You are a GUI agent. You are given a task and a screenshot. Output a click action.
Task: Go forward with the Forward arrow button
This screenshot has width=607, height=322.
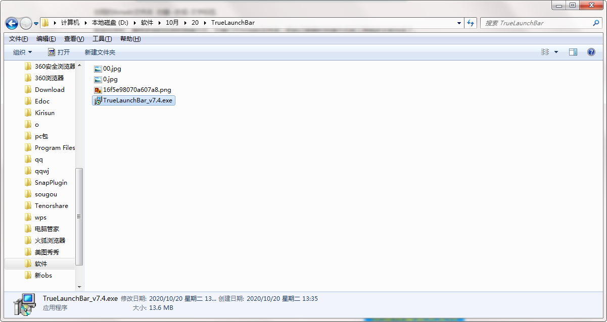coord(26,23)
